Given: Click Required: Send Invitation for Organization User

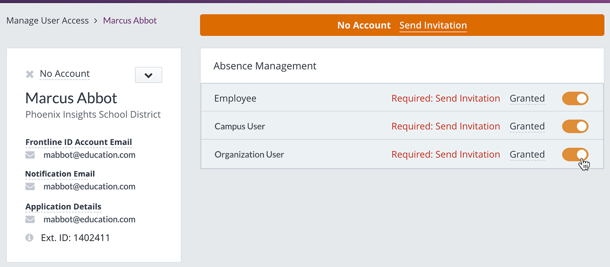Looking at the screenshot, I should tap(446, 154).
